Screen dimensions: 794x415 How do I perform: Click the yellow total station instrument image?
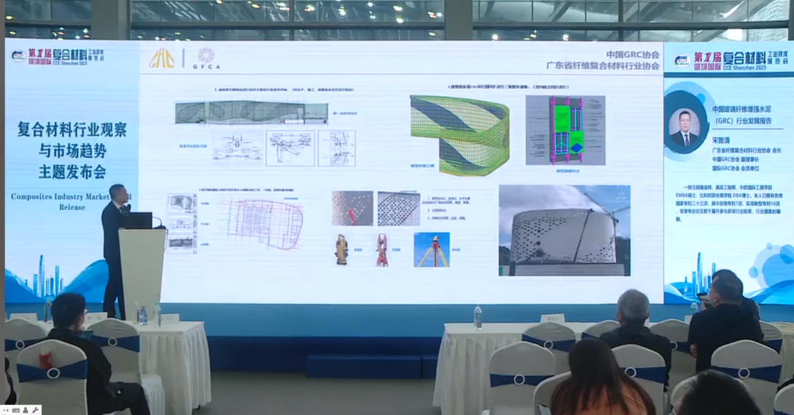point(341,249)
